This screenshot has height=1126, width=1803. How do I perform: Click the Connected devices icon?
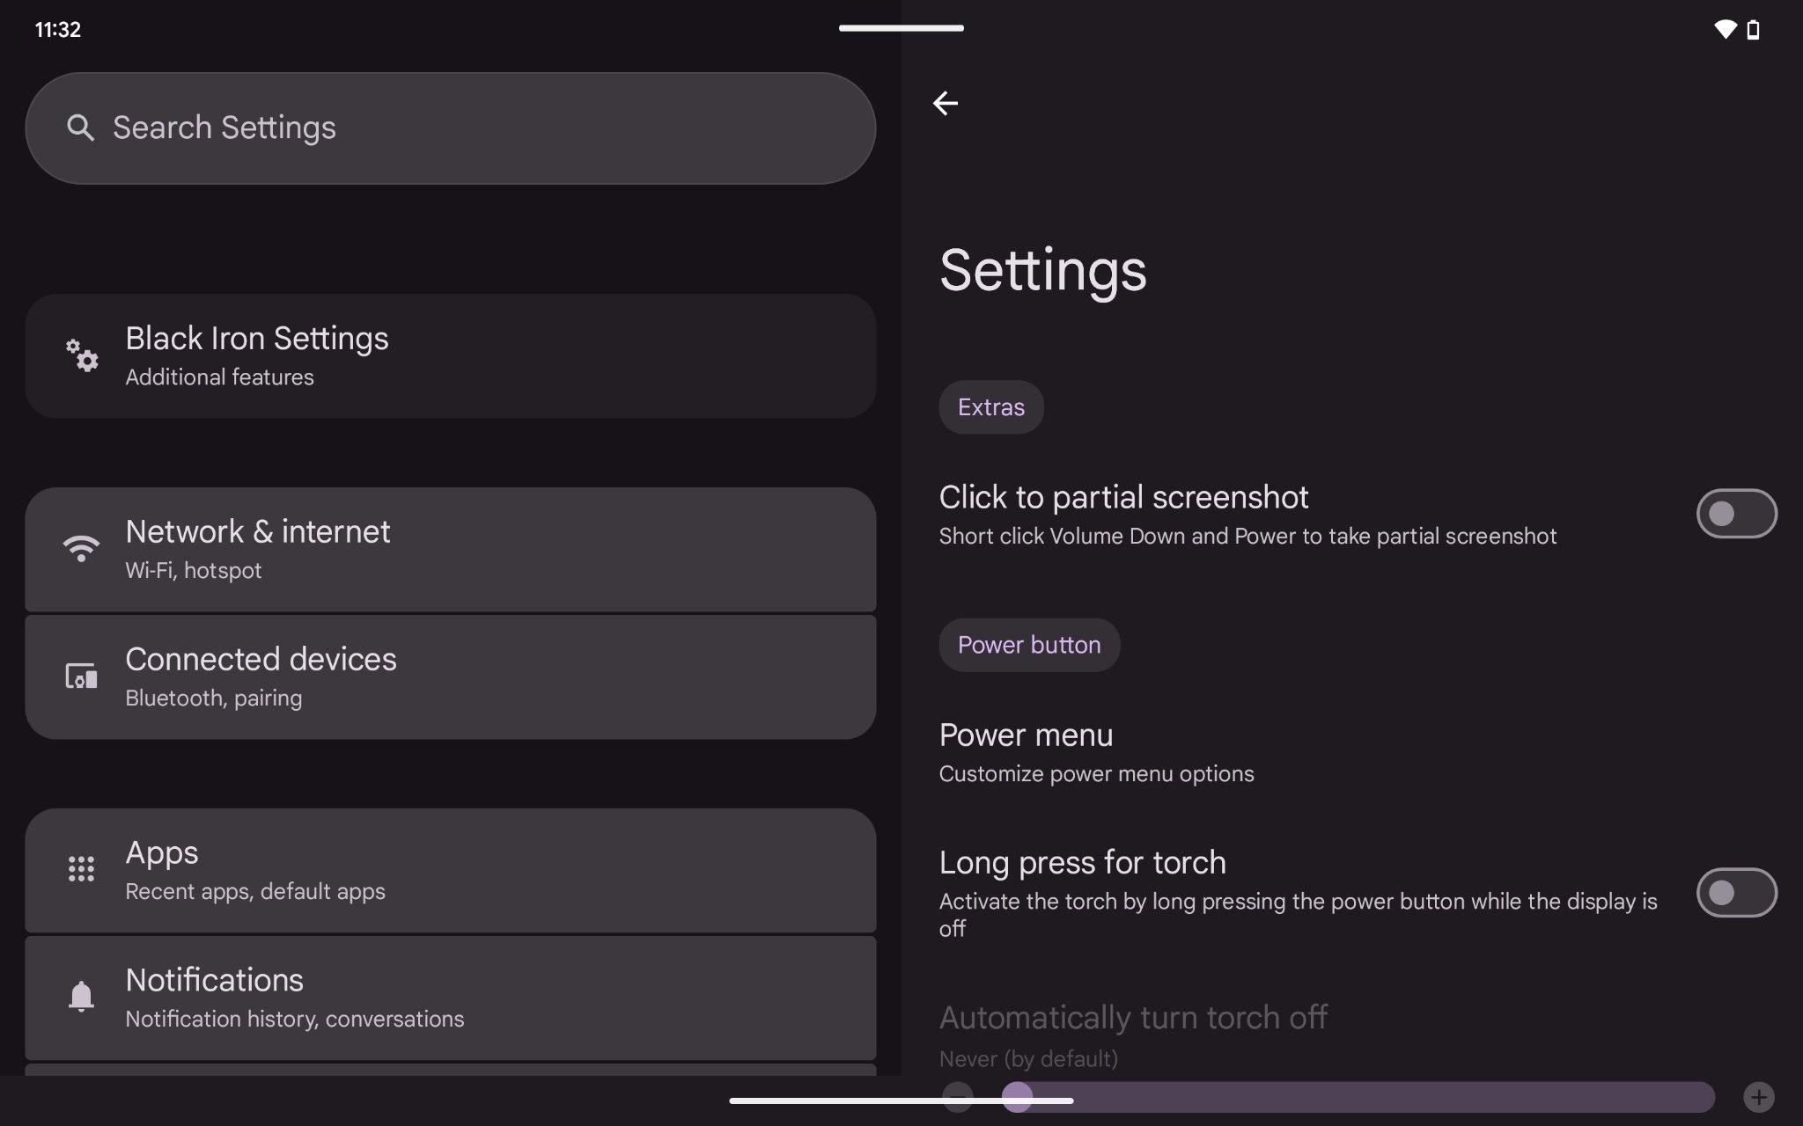point(81,676)
